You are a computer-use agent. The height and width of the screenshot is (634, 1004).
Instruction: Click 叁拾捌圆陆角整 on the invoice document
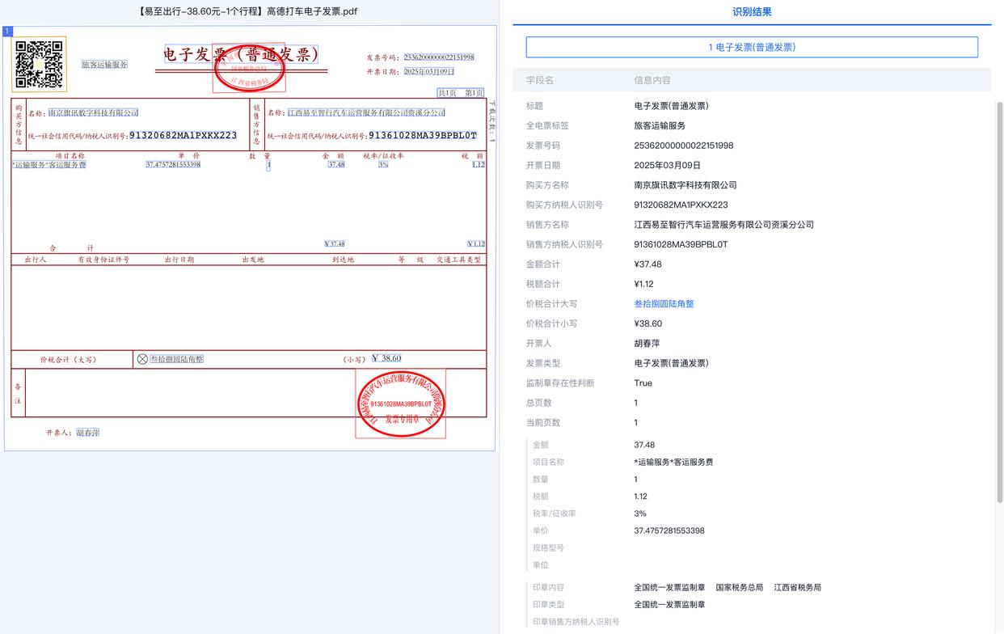click(177, 359)
